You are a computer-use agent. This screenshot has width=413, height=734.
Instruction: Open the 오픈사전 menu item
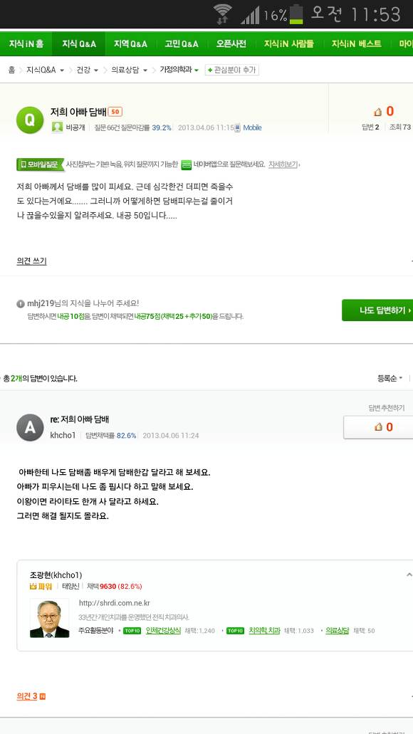pos(229,43)
